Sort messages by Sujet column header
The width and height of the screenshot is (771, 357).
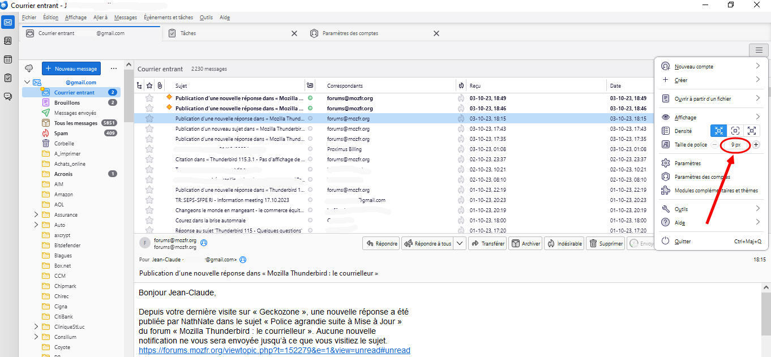tap(235, 86)
